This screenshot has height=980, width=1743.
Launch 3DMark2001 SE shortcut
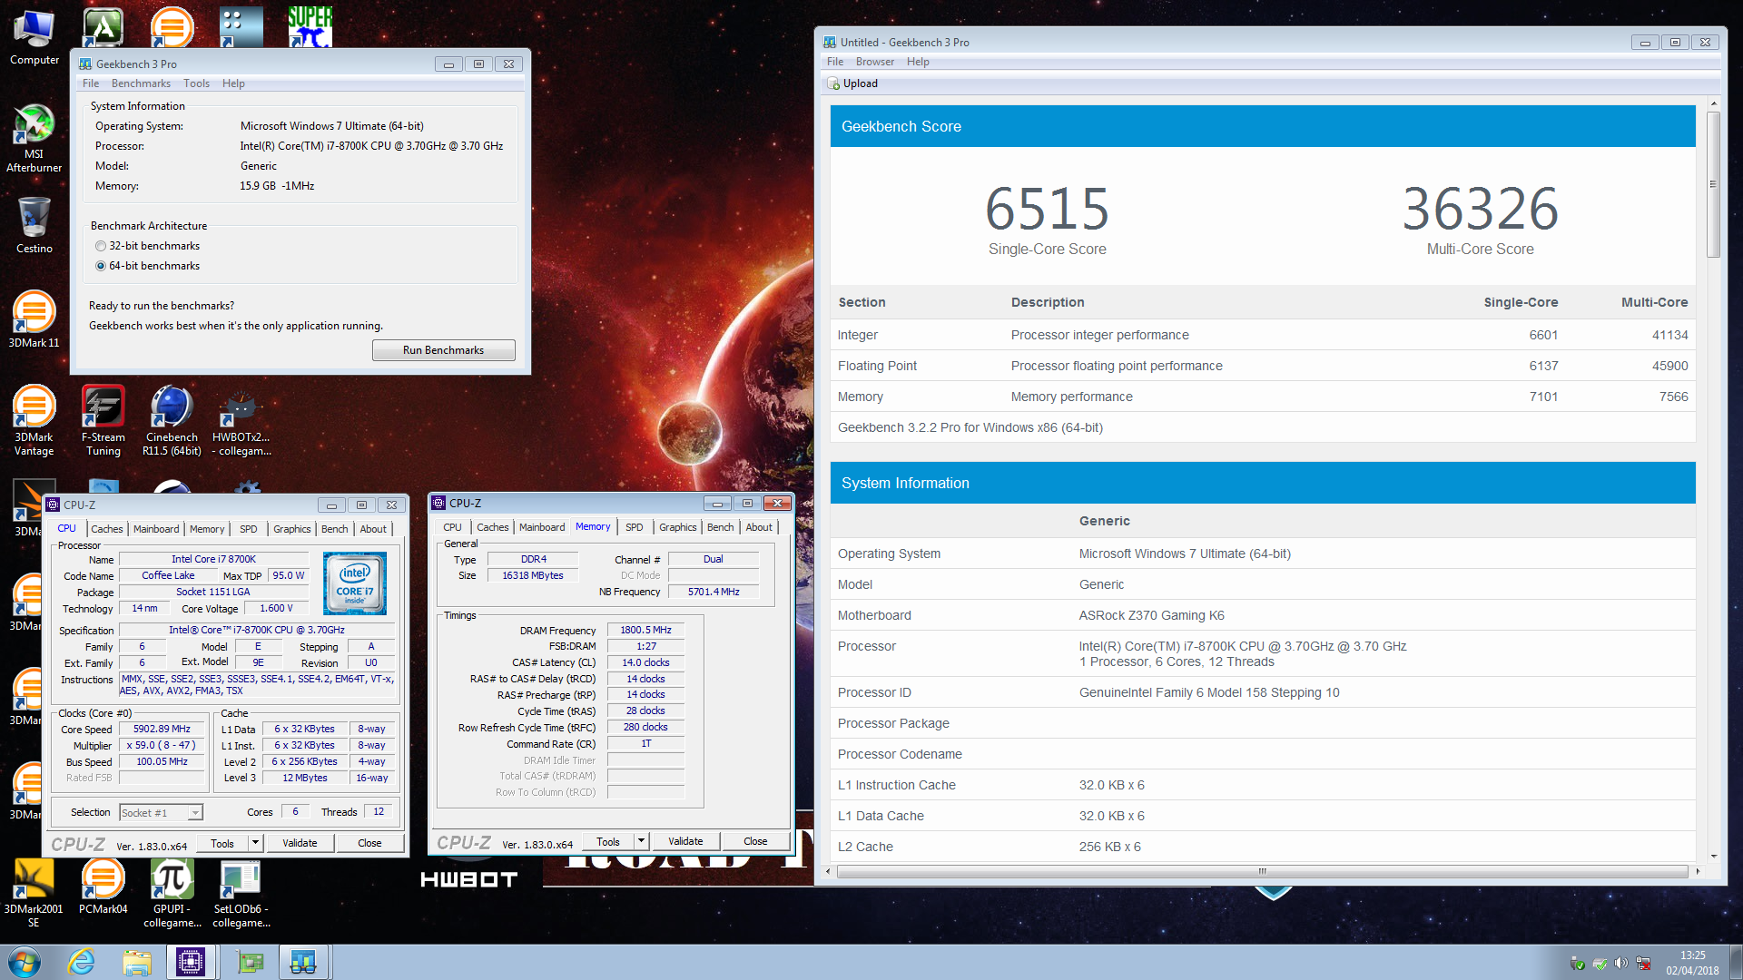(34, 893)
